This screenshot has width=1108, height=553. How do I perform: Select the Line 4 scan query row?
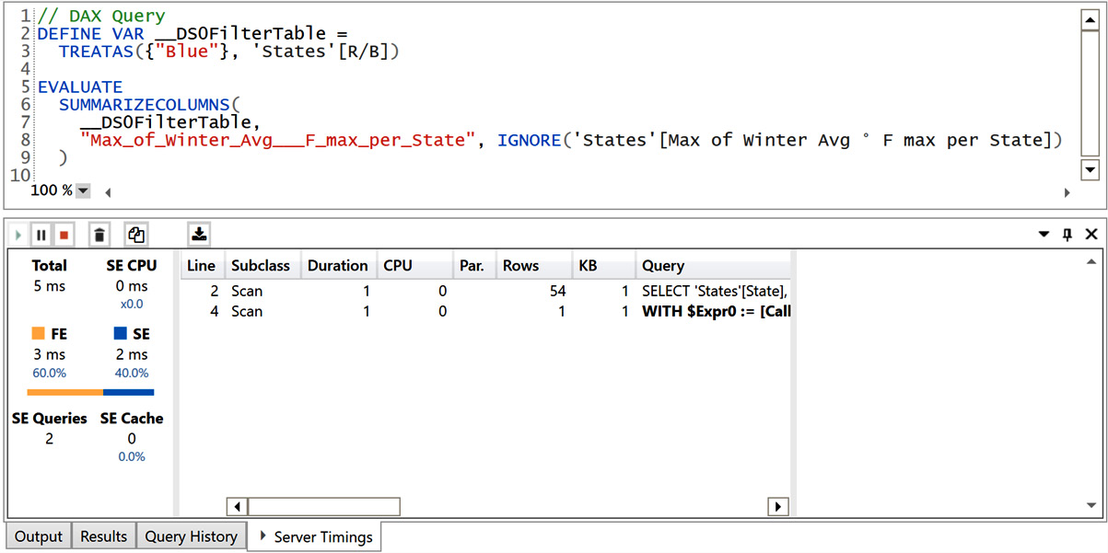pos(488,311)
